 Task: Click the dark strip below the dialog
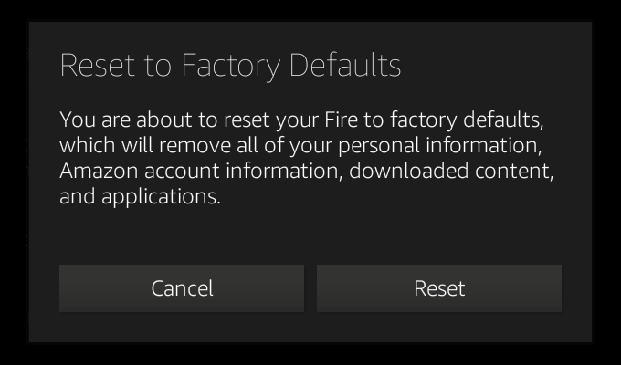pyautogui.click(x=310, y=354)
